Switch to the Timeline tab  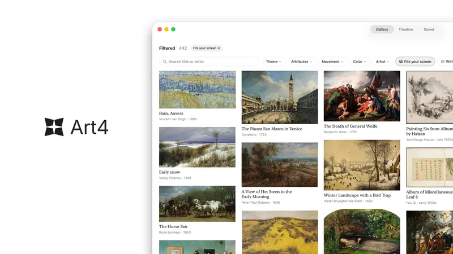[405, 29]
